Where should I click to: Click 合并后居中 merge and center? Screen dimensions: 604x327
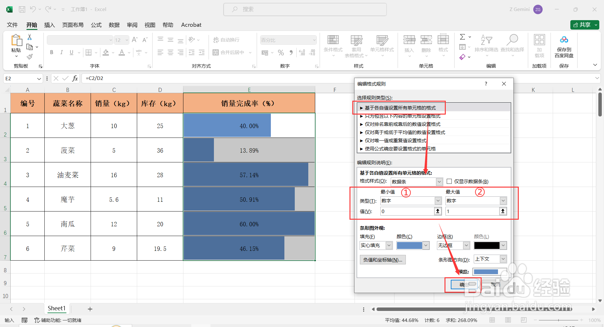(228, 52)
